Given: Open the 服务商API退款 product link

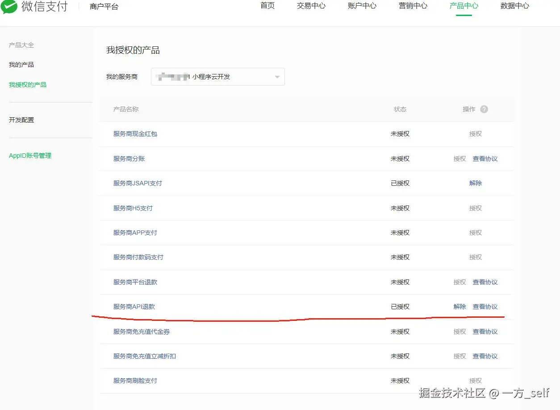Looking at the screenshot, I should 134,307.
